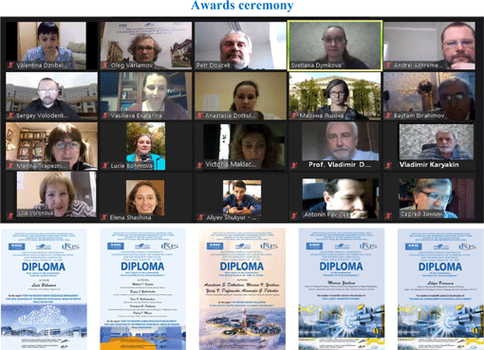
Task: Select Svetlana Dymkova's highlighted video tile
Action: [335, 46]
